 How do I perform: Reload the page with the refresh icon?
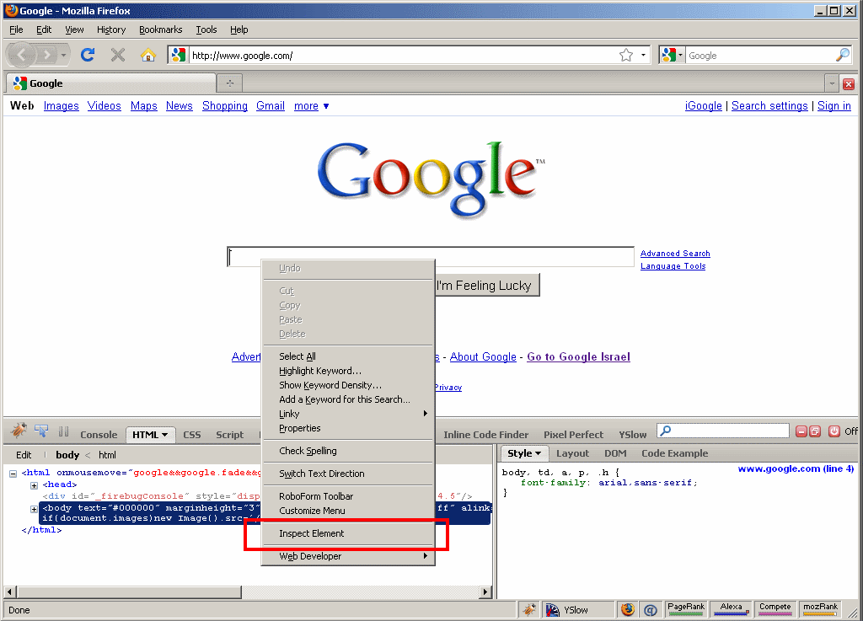pos(87,56)
